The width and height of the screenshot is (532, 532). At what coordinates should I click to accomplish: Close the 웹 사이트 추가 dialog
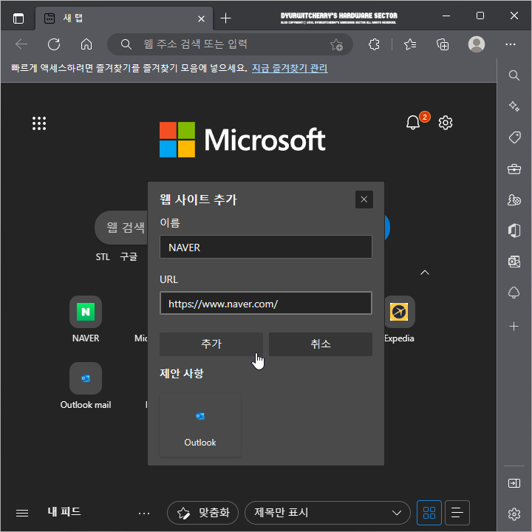coord(364,199)
